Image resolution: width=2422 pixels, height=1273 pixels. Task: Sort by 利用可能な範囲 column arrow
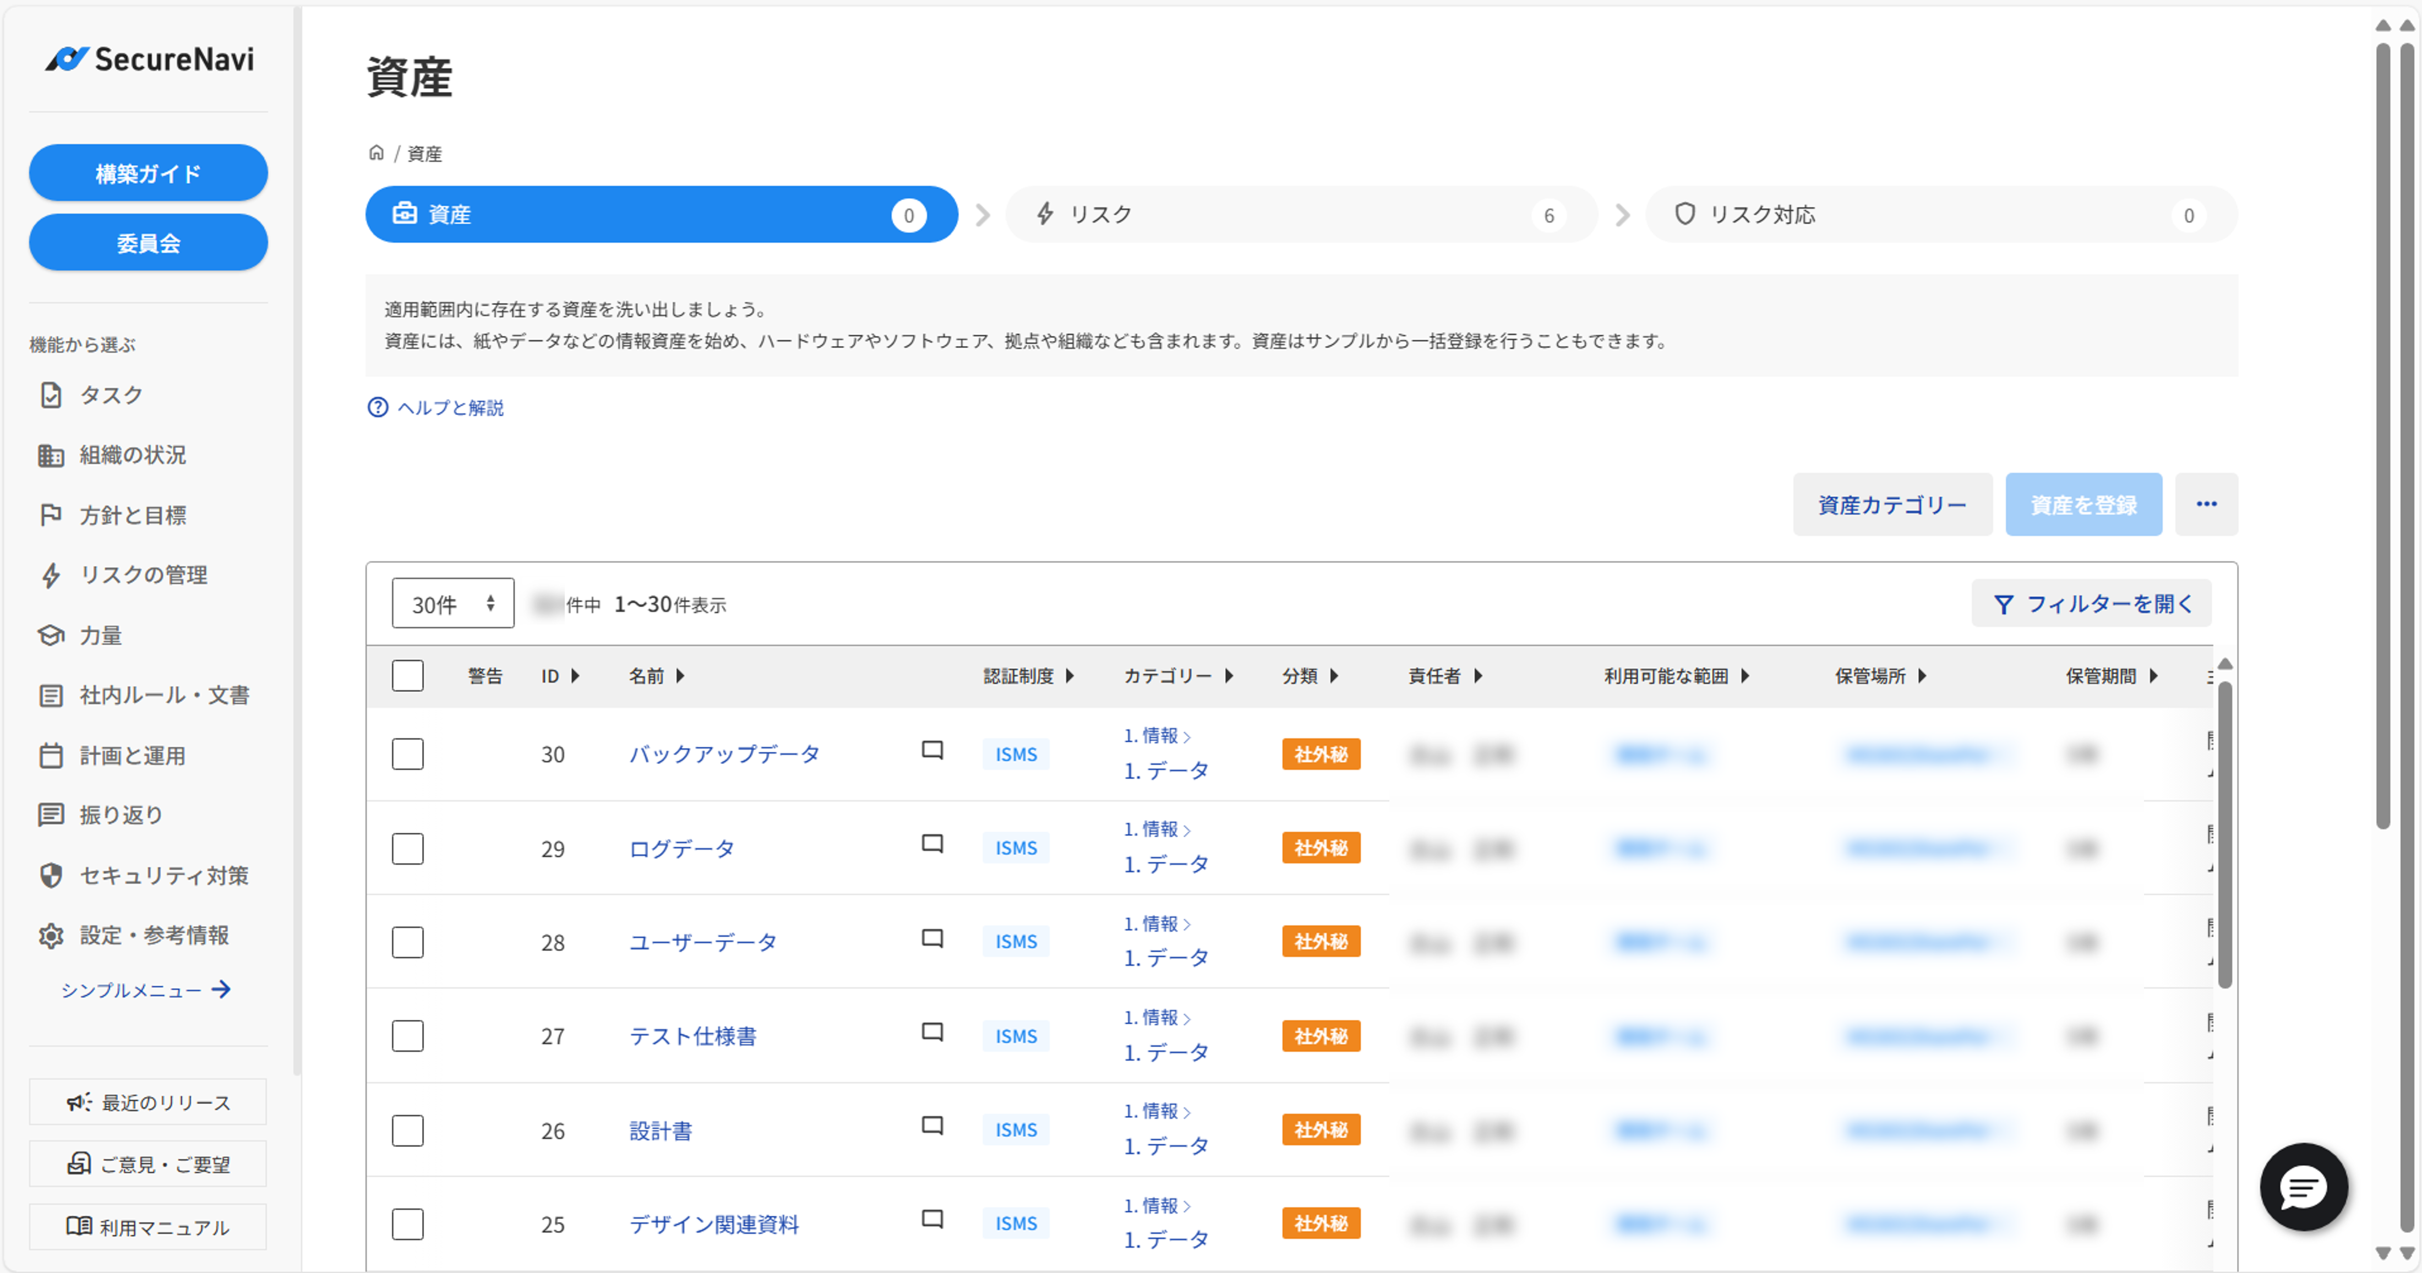1745,676
